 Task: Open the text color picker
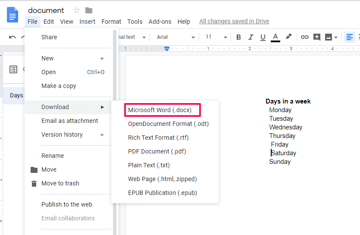[x=275, y=38]
